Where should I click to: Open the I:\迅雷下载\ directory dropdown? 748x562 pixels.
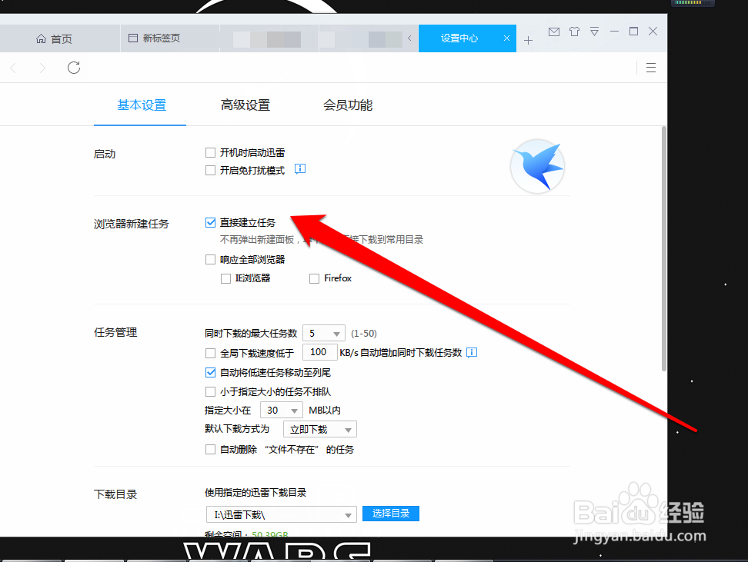coord(282,514)
